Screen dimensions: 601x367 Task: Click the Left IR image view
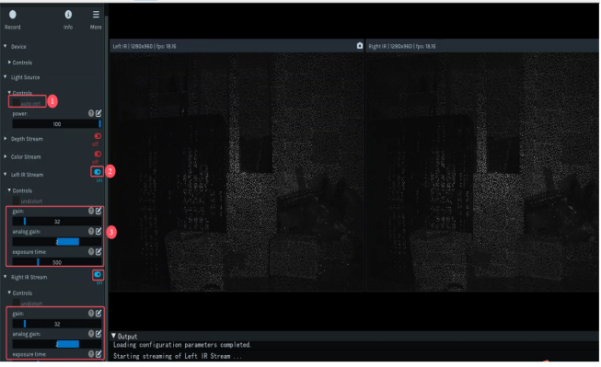tap(237, 172)
